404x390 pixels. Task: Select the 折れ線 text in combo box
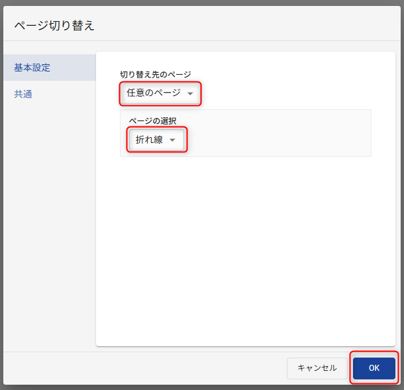[x=149, y=140]
